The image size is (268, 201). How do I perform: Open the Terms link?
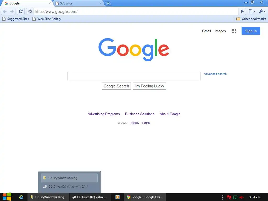click(x=146, y=123)
